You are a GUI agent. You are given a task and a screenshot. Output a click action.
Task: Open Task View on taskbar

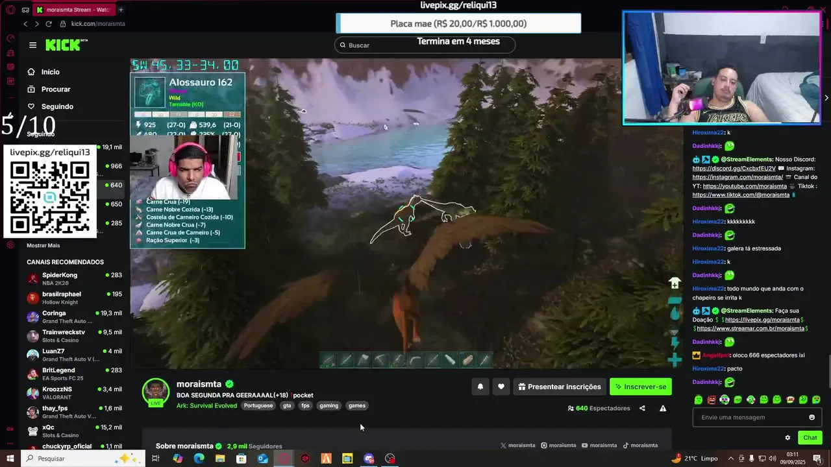click(156, 459)
